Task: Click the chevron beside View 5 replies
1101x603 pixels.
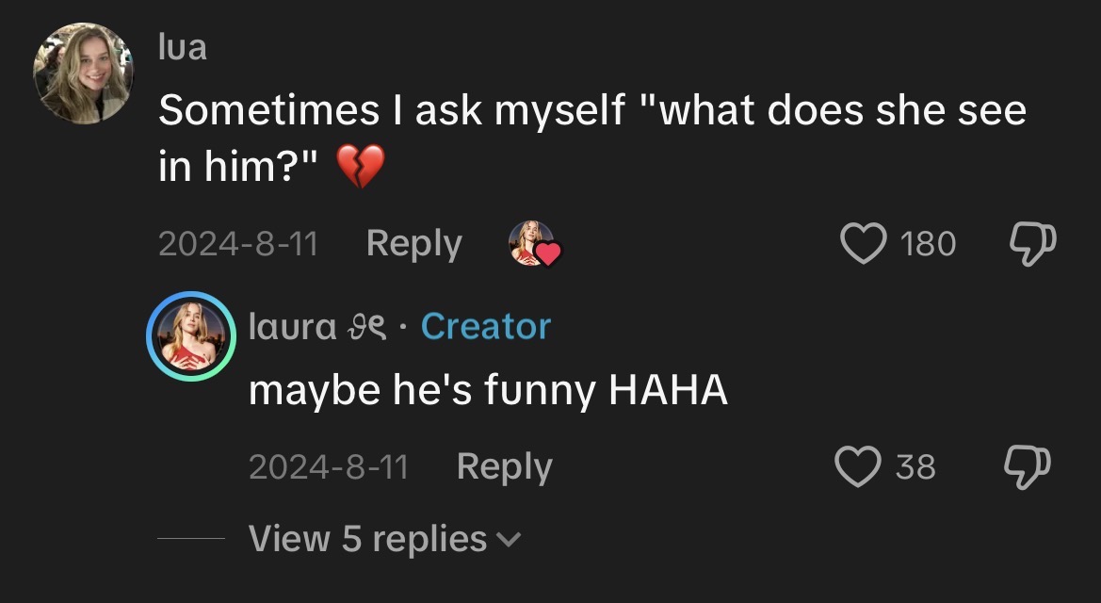Action: tap(509, 540)
